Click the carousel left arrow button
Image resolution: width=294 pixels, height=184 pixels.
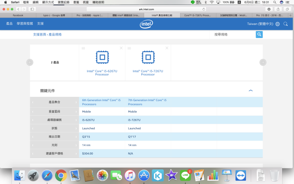point(30,62)
